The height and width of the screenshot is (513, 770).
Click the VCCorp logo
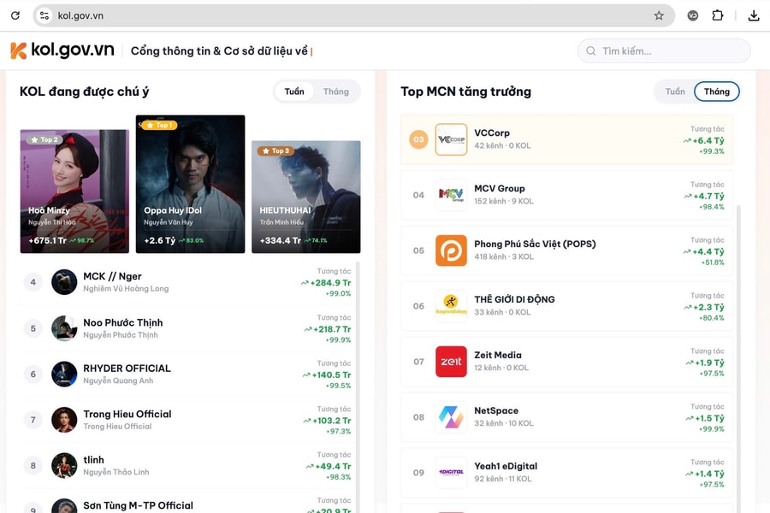coord(451,139)
